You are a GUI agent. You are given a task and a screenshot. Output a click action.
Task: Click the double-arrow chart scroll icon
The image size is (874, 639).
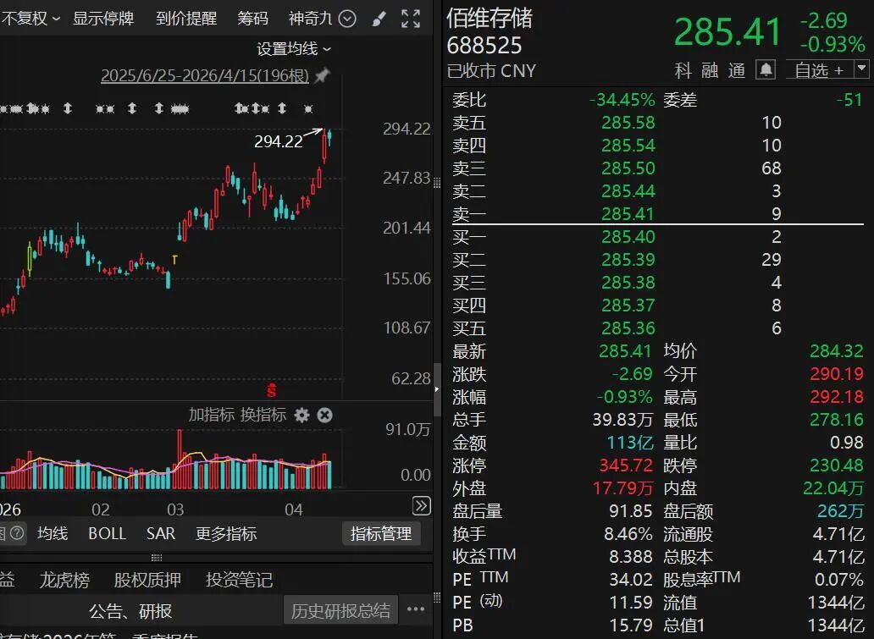(421, 506)
